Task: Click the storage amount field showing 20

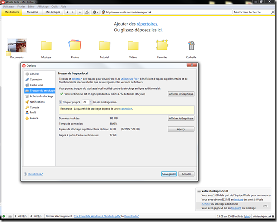Action: click(x=86, y=102)
